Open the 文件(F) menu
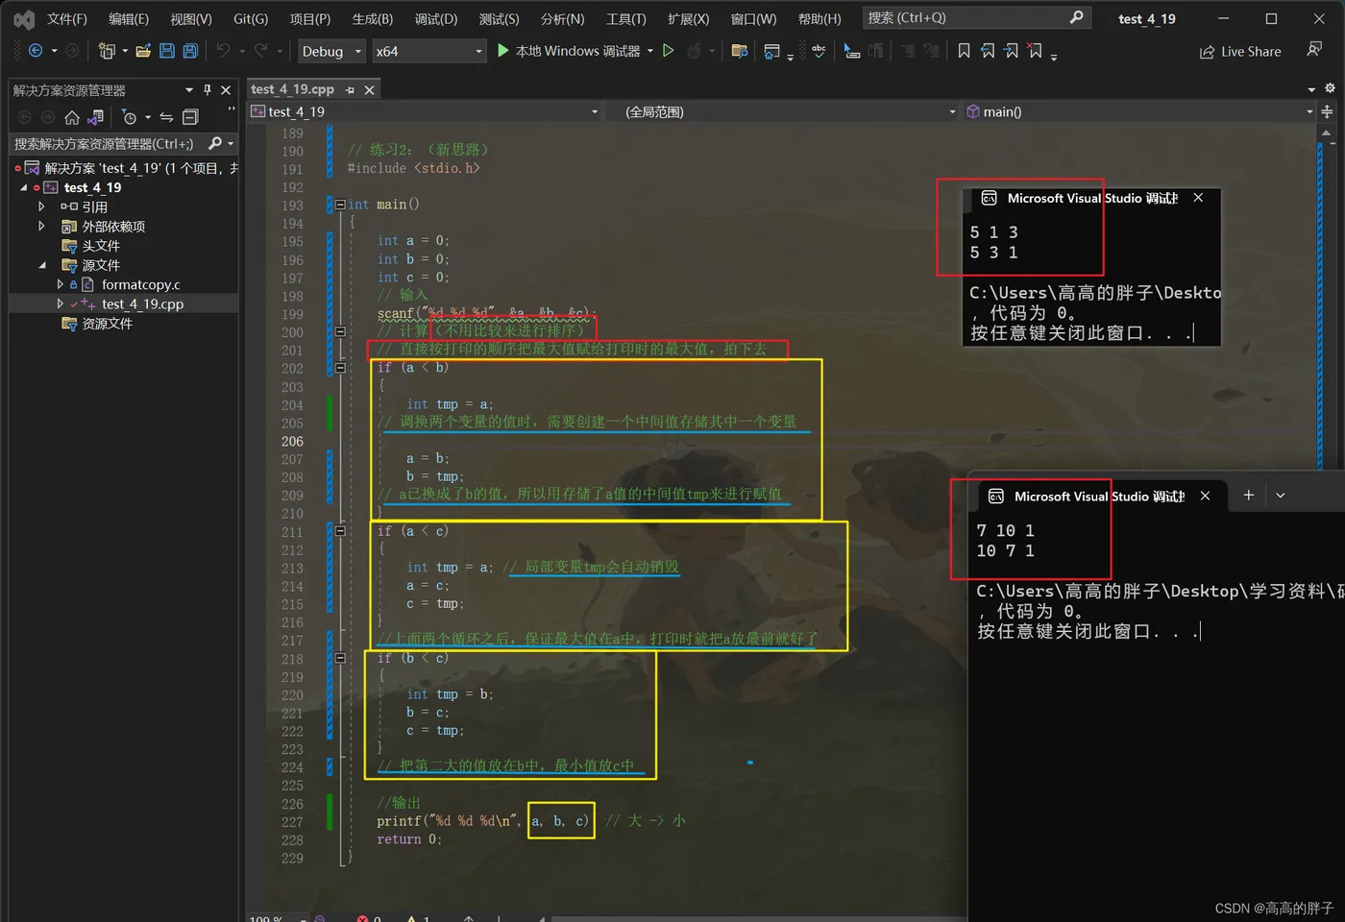The width and height of the screenshot is (1345, 922). 67,18
